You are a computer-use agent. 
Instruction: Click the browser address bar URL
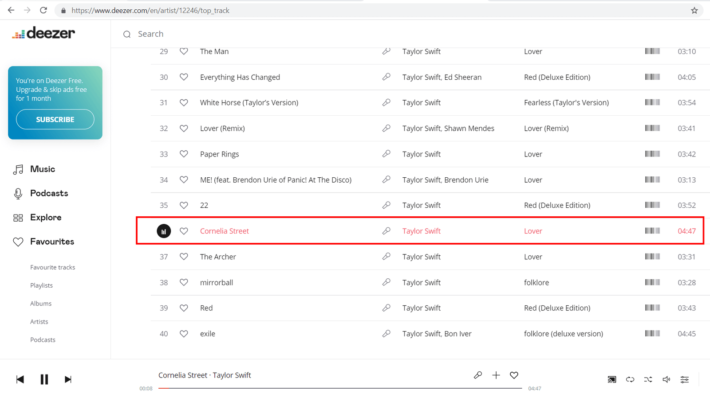pyautogui.click(x=150, y=11)
